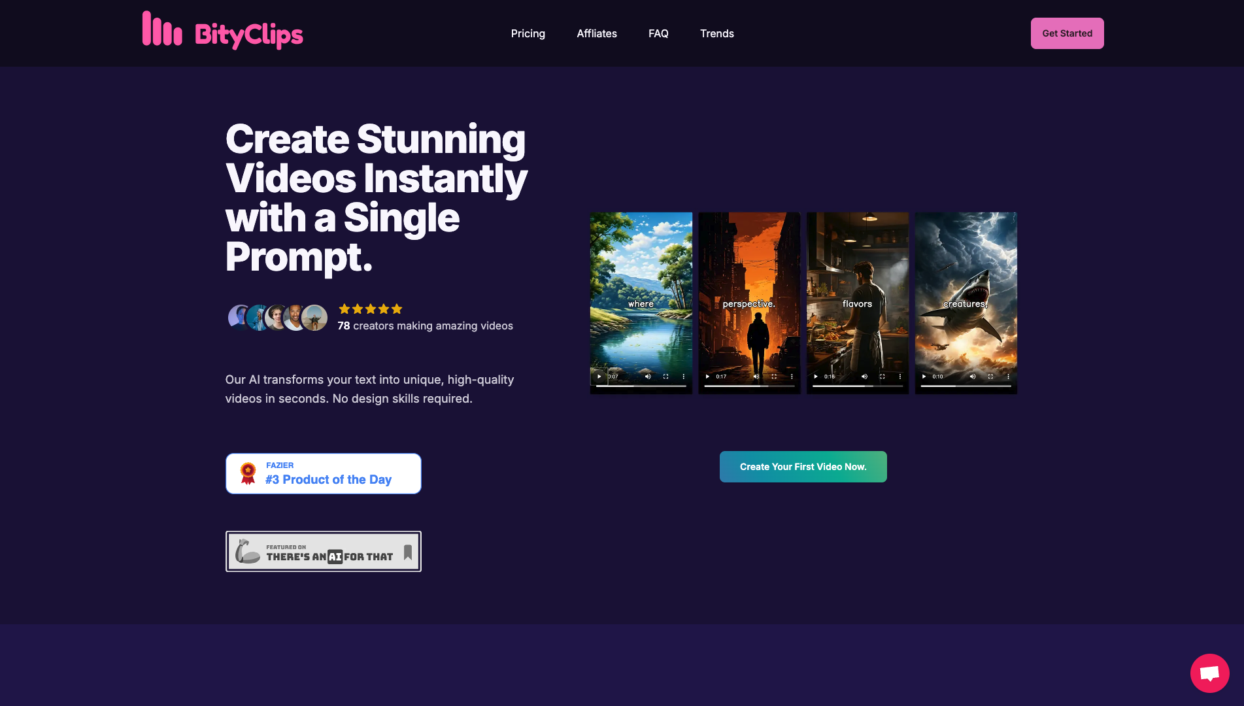Click the Get Started button
This screenshot has height=706, width=1244.
click(x=1067, y=33)
